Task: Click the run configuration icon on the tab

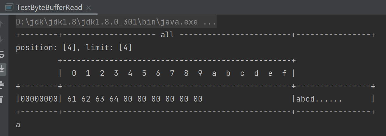Action: pos(9,7)
